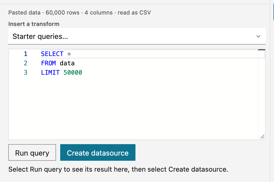The width and height of the screenshot is (274, 182).
Task: Click the chevron arrow in Starter queries
Action: (258, 36)
